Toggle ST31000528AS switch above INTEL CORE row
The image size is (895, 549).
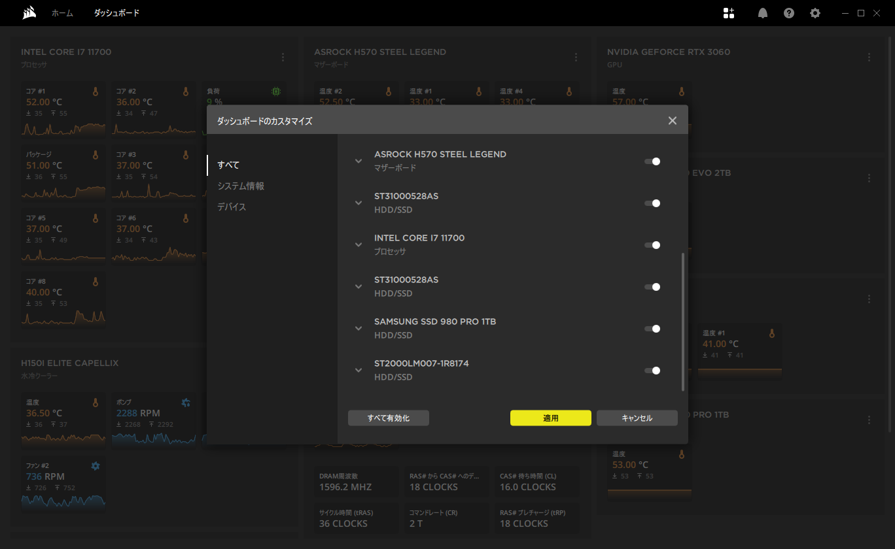pyautogui.click(x=652, y=203)
